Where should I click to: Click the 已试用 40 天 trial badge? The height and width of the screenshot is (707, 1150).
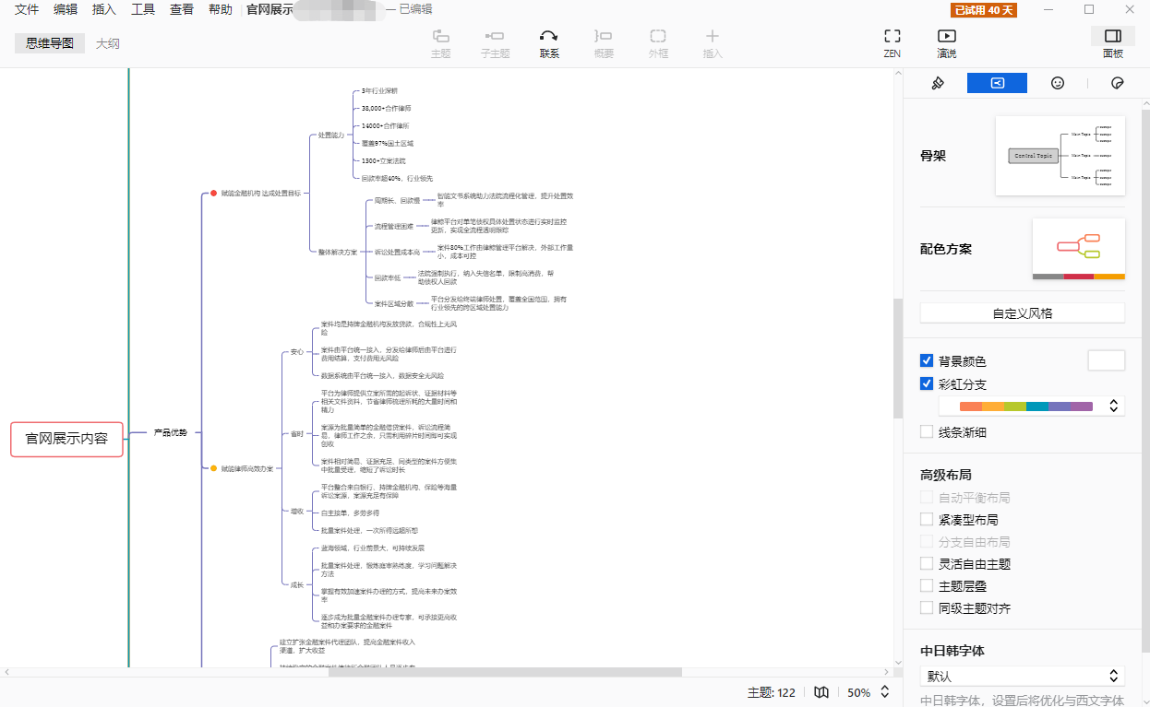click(x=984, y=10)
